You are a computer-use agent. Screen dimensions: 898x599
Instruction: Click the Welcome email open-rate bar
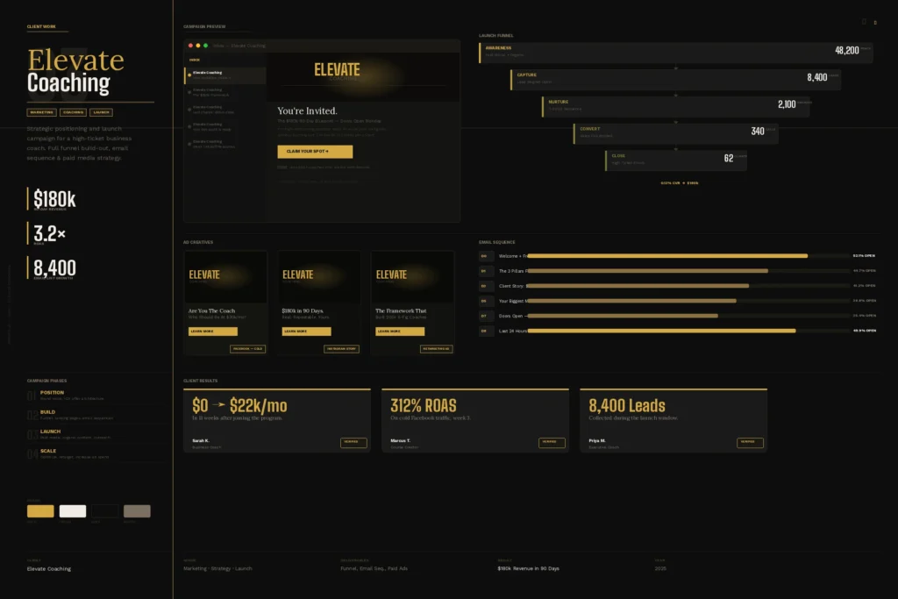pos(666,256)
